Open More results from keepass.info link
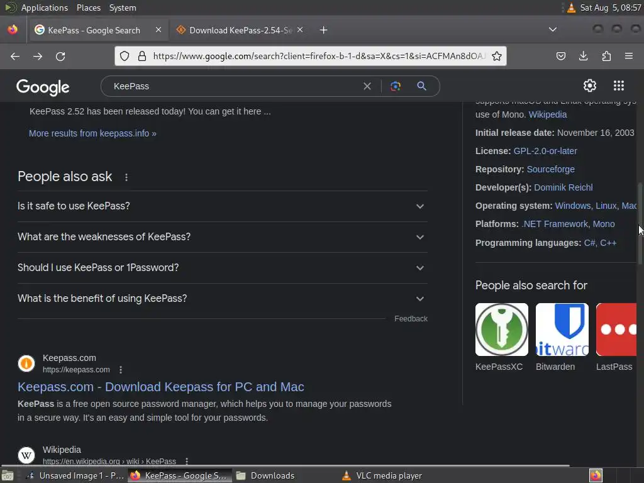 click(x=92, y=133)
